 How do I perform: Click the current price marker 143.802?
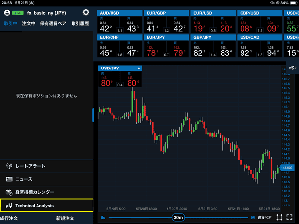pyautogui.click(x=287, y=168)
